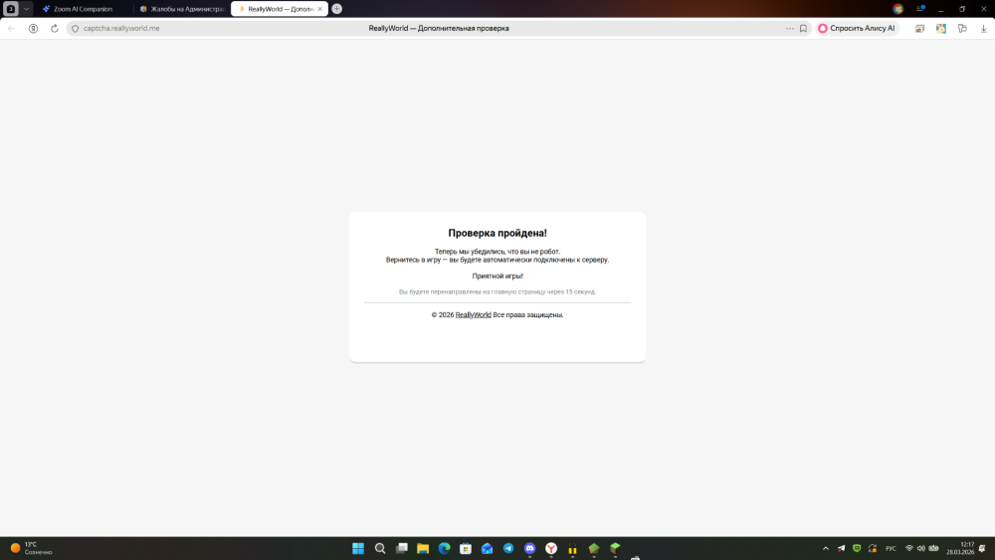The image size is (995, 560).
Task: Open the browser profile avatar
Action: [897, 9]
